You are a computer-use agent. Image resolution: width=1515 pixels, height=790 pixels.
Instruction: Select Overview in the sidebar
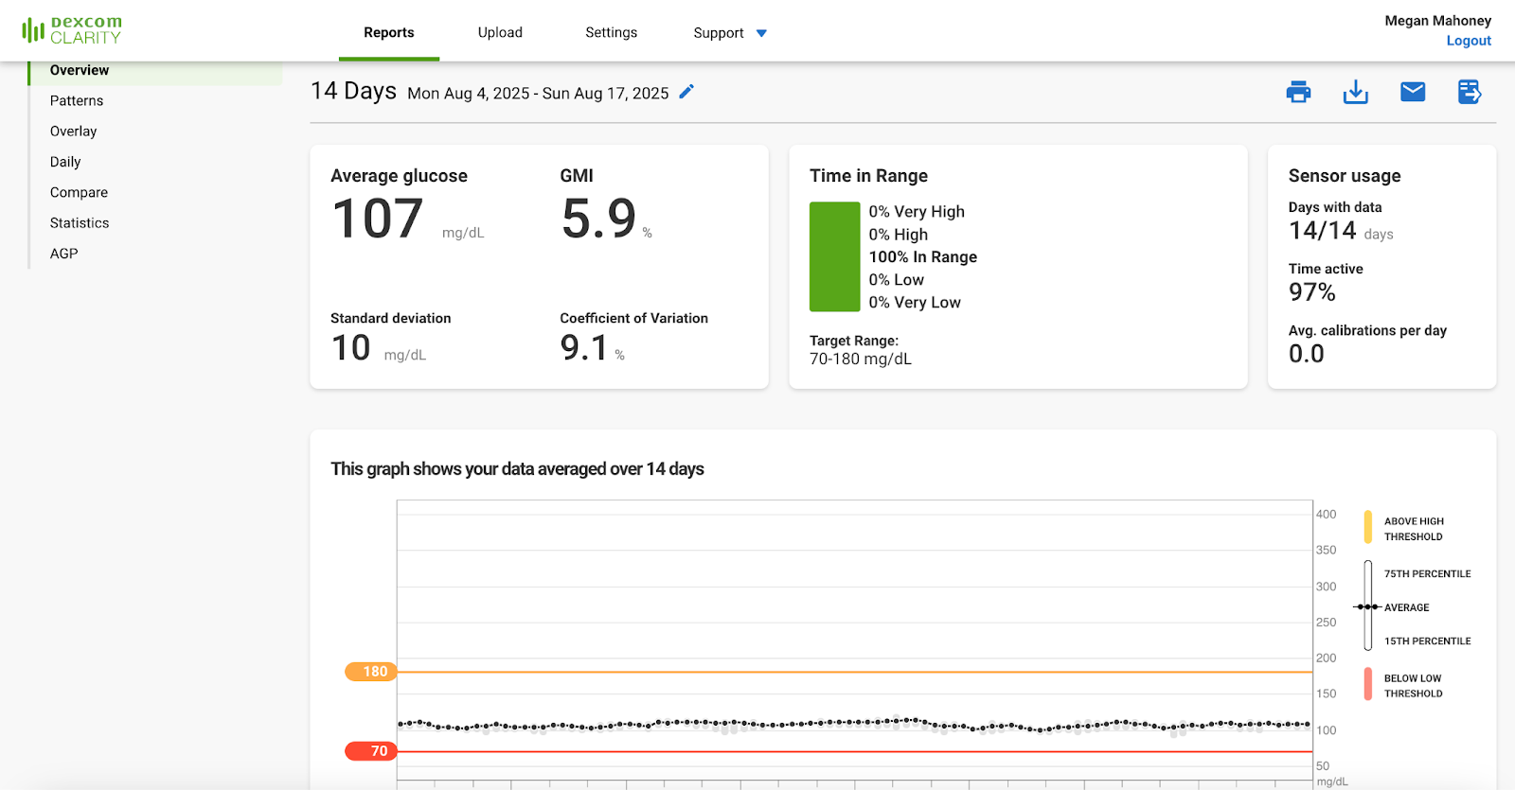coord(80,70)
